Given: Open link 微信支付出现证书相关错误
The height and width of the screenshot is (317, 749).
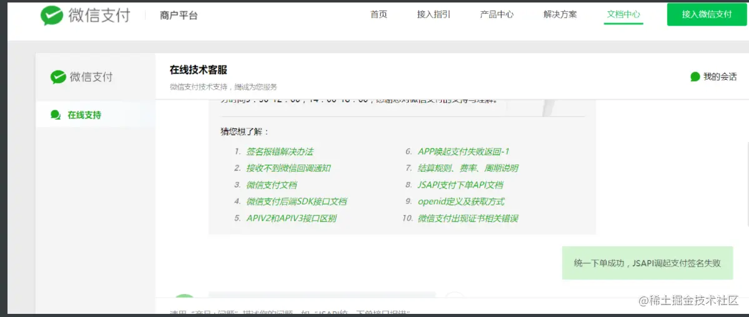Looking at the screenshot, I should [468, 218].
